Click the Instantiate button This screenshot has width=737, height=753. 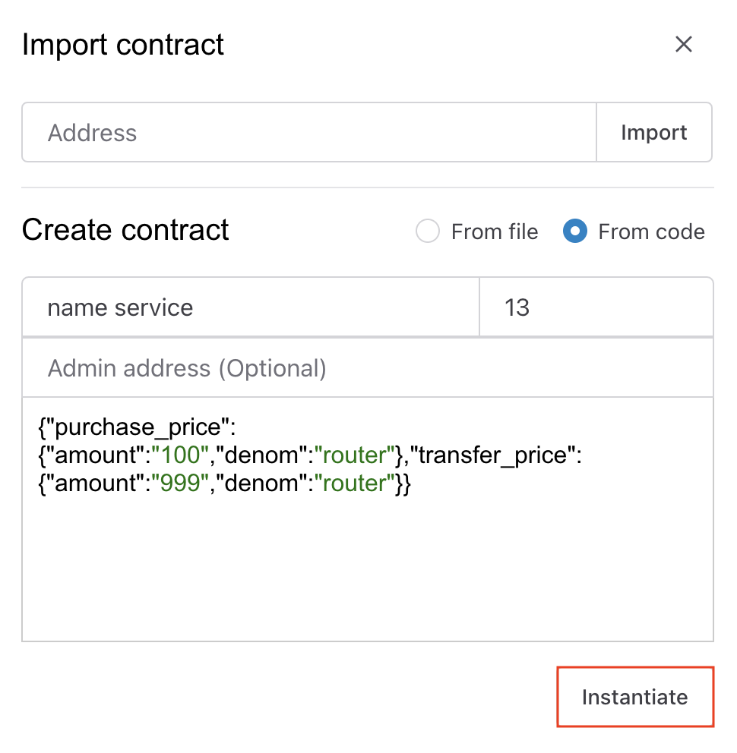[x=635, y=697]
